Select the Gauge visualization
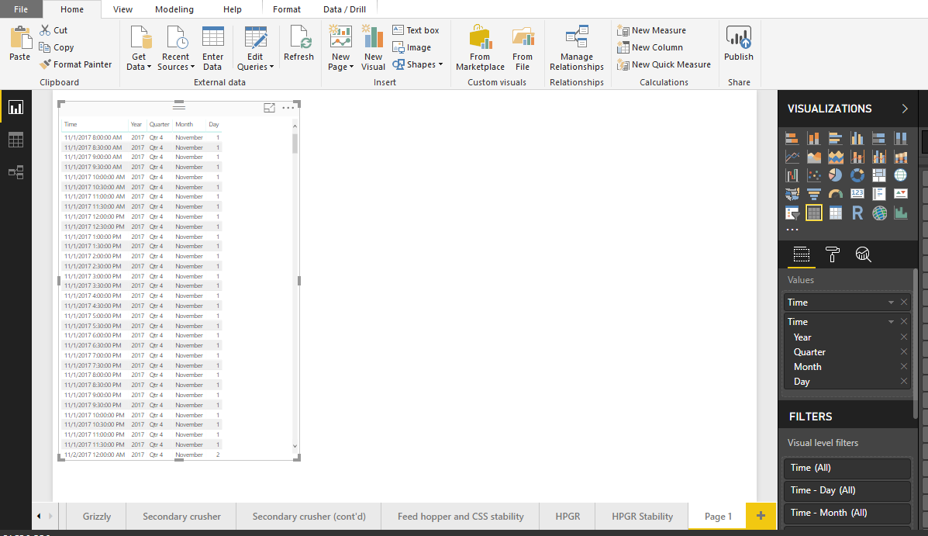The height and width of the screenshot is (536, 928). 836,194
